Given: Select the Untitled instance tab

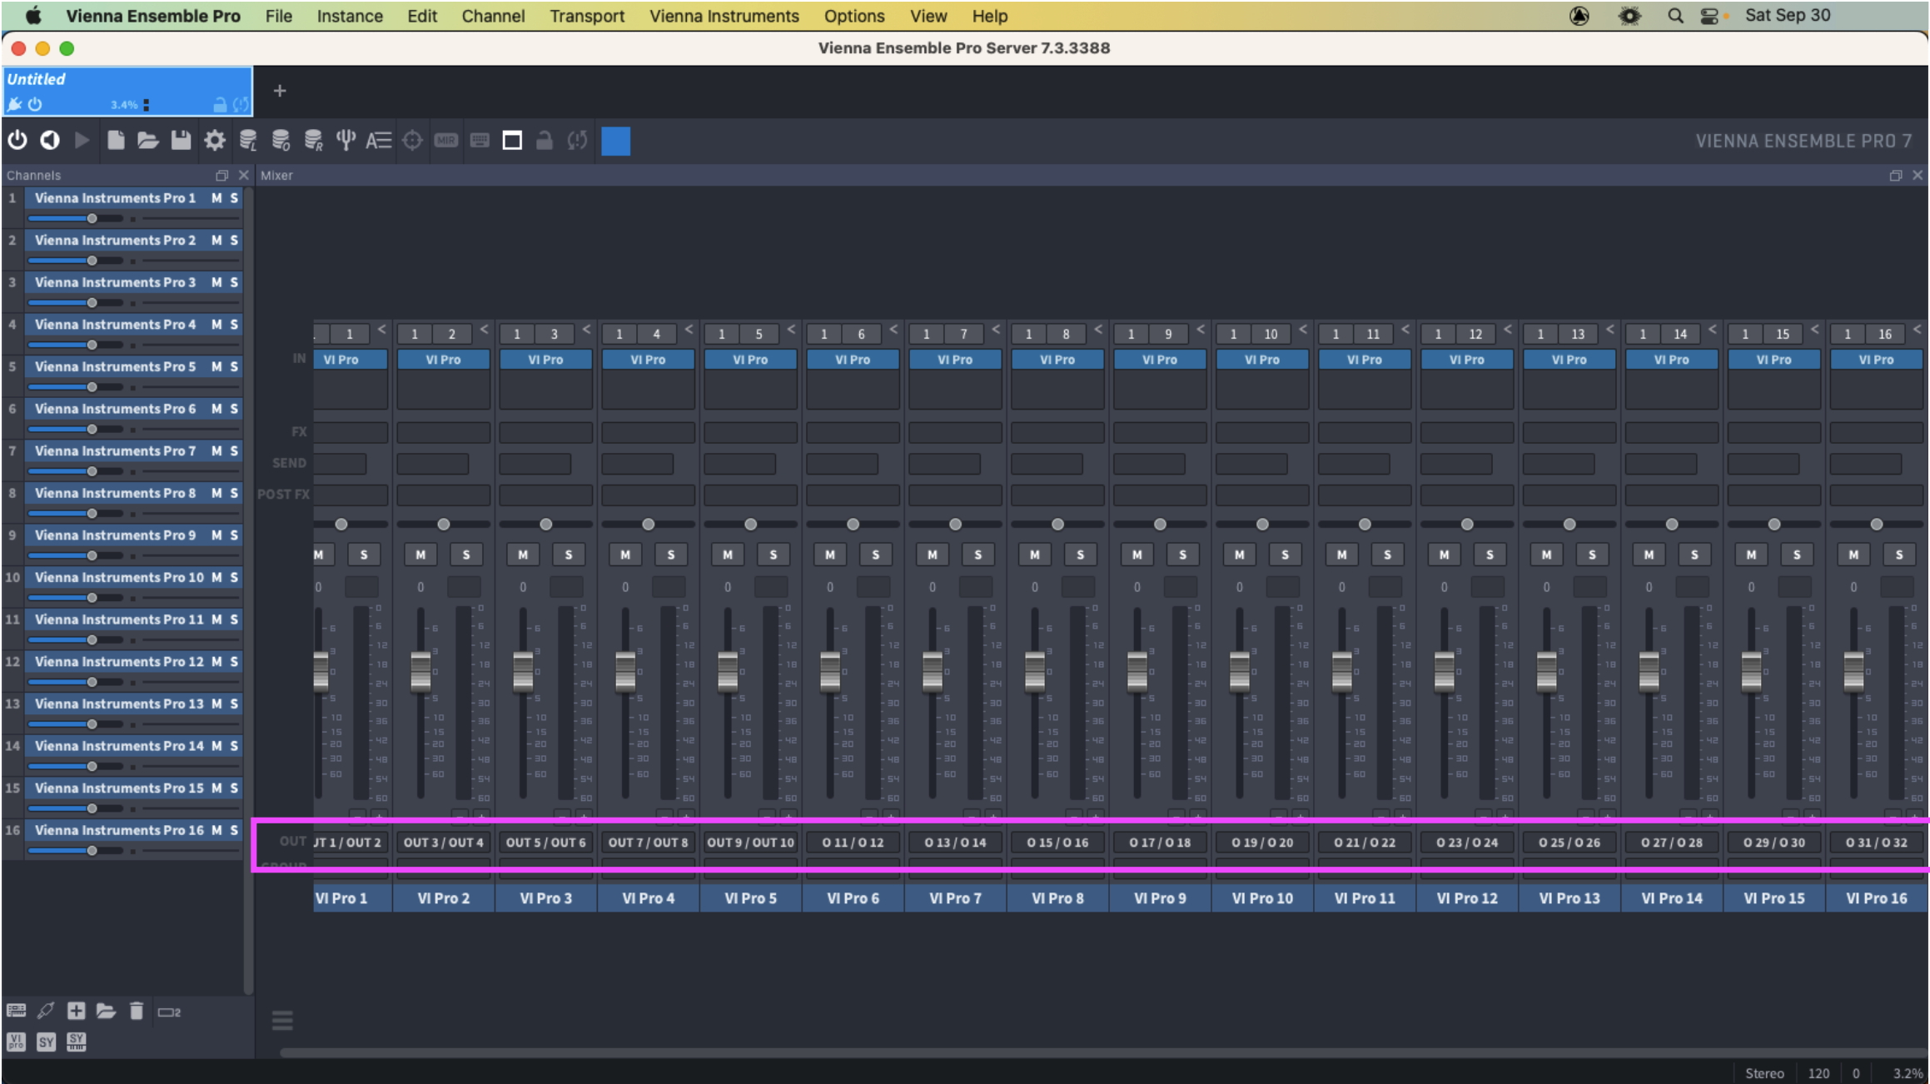Looking at the screenshot, I should coord(127,91).
